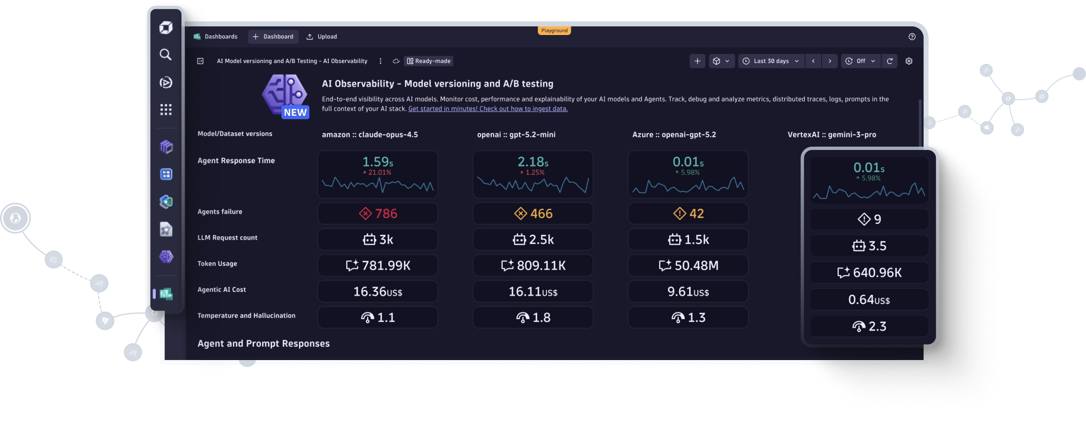Viewport: 1086px width, 421px height.
Task: Click the 1.8 temperature hallucination tile
Action: click(532, 318)
